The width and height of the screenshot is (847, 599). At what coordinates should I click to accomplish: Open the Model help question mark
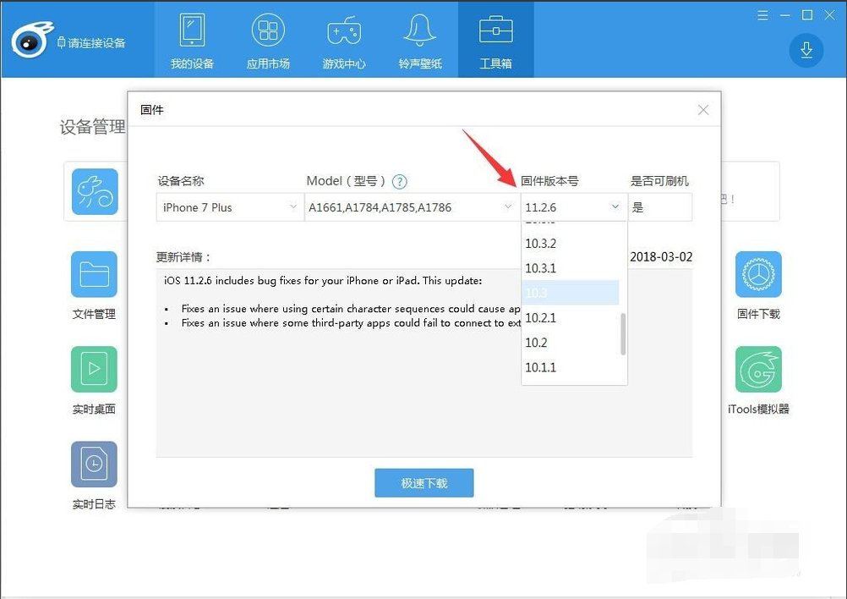pos(400,180)
